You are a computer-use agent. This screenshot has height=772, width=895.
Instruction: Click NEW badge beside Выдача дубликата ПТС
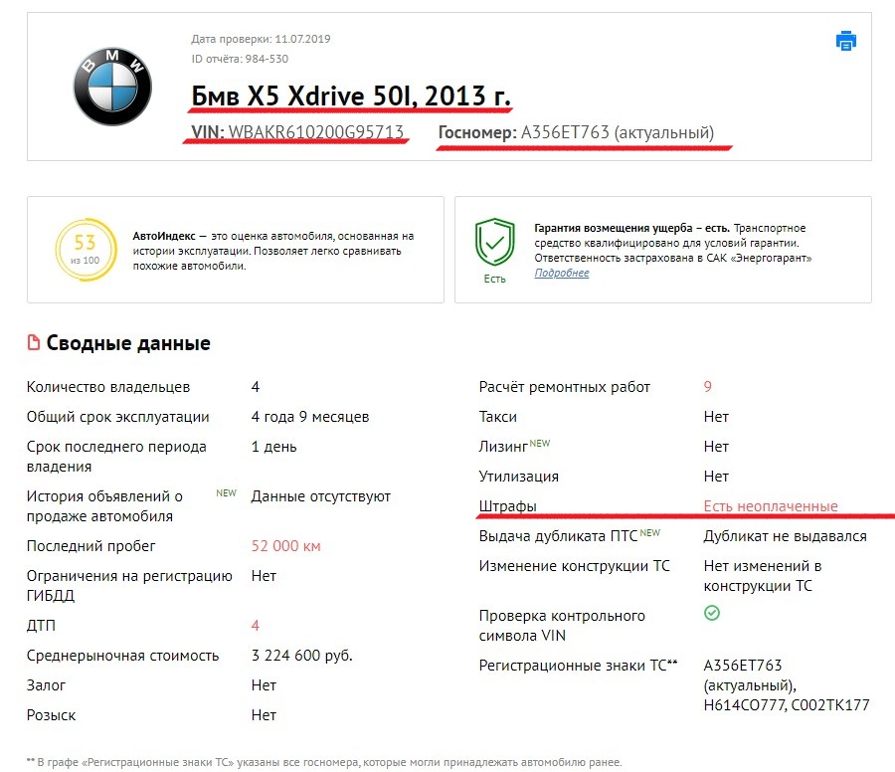pyautogui.click(x=650, y=533)
